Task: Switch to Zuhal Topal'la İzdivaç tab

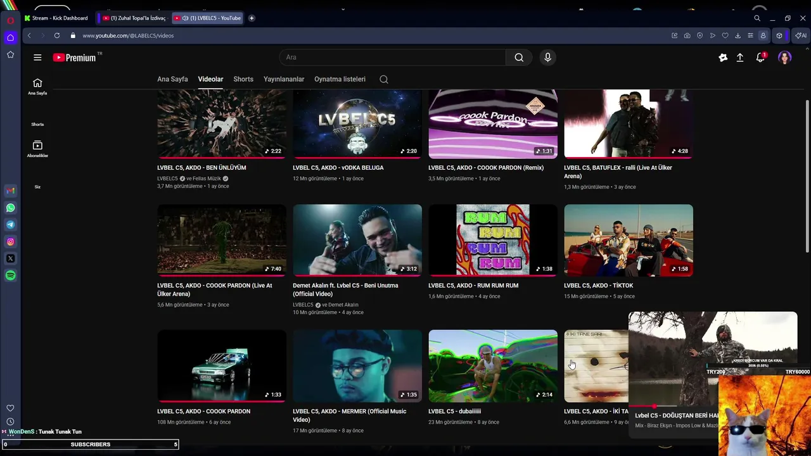Action: (x=134, y=18)
